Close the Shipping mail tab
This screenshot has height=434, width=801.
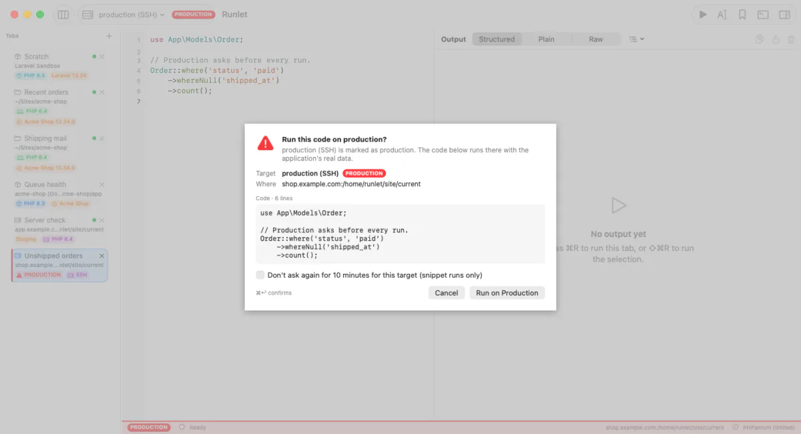point(102,138)
